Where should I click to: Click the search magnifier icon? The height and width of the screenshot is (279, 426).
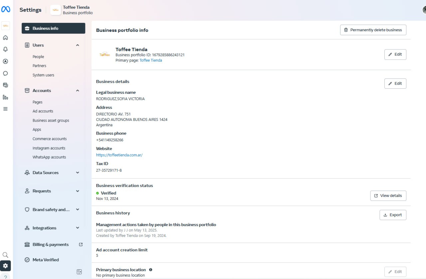pos(5,255)
